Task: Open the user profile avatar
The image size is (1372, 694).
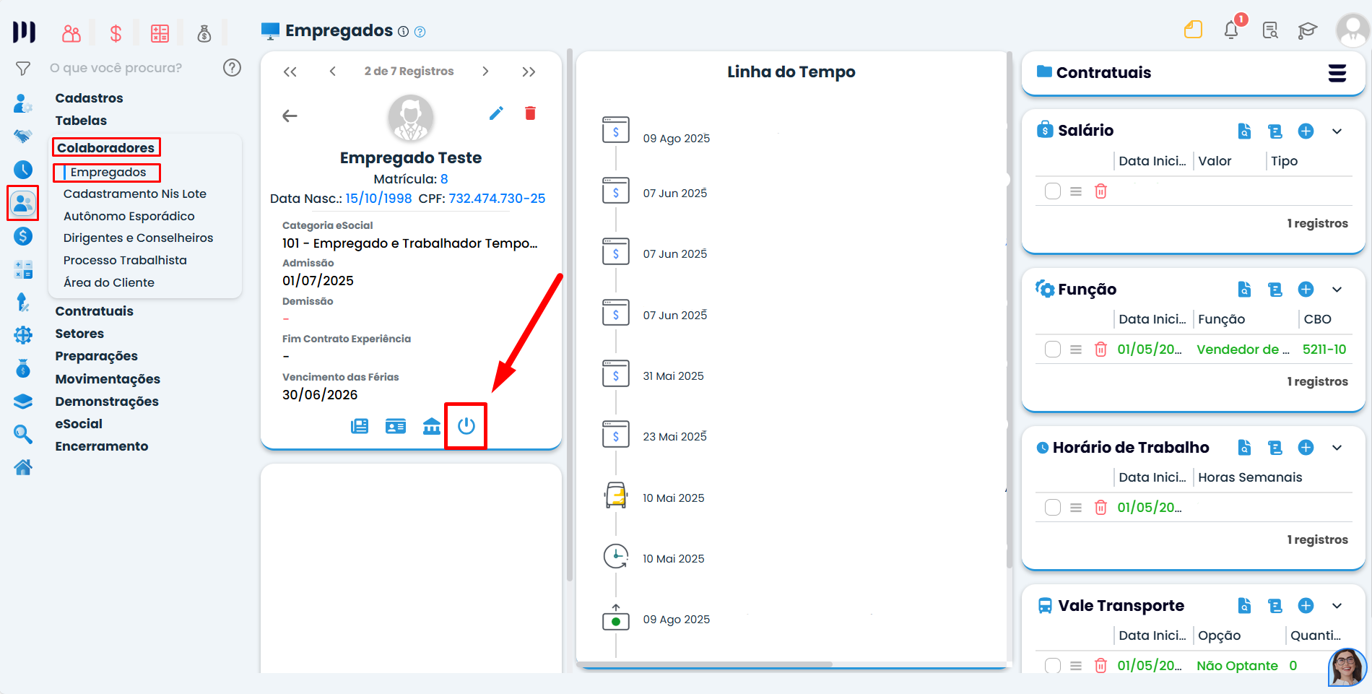Action: tap(1353, 30)
